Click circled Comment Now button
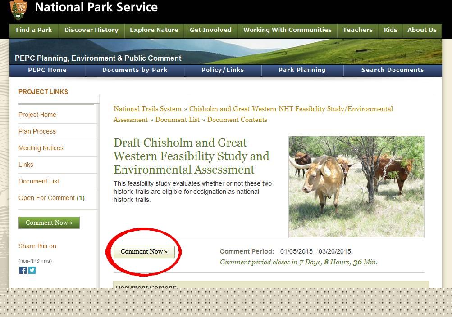 [144, 252]
